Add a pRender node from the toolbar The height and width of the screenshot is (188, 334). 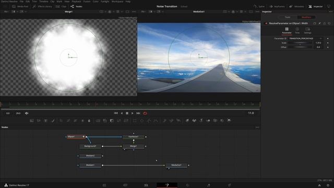178,121
